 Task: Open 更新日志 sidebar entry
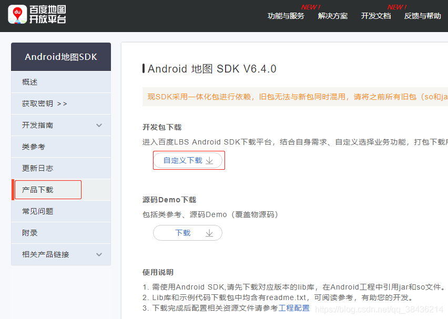(37, 168)
